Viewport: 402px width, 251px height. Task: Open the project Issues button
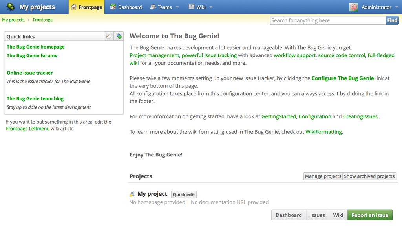317,215
